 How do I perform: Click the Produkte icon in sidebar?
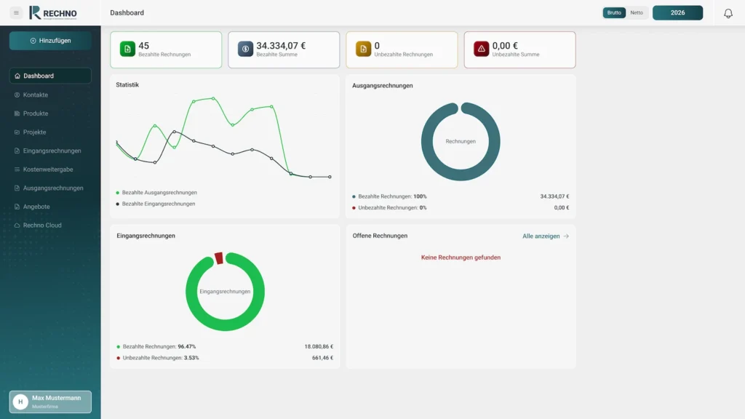(17, 113)
